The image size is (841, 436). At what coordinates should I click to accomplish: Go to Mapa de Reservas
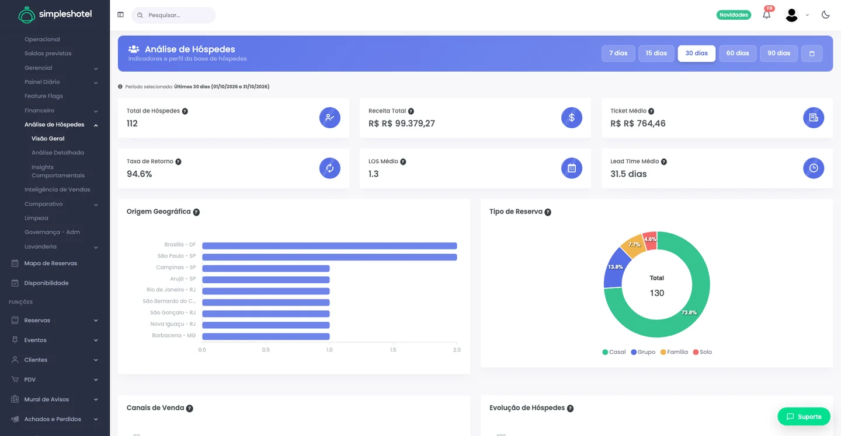tap(50, 263)
